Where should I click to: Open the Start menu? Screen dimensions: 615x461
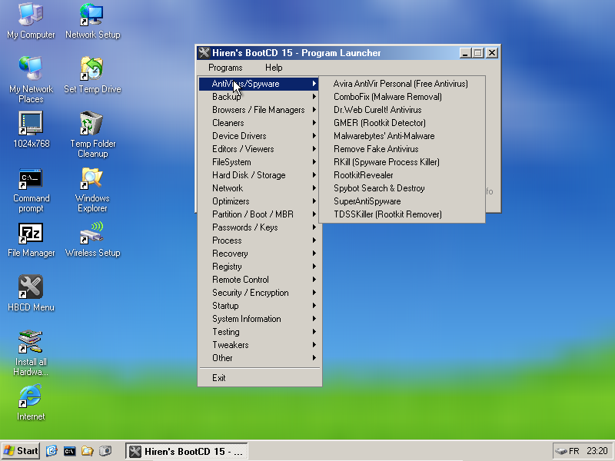click(22, 451)
